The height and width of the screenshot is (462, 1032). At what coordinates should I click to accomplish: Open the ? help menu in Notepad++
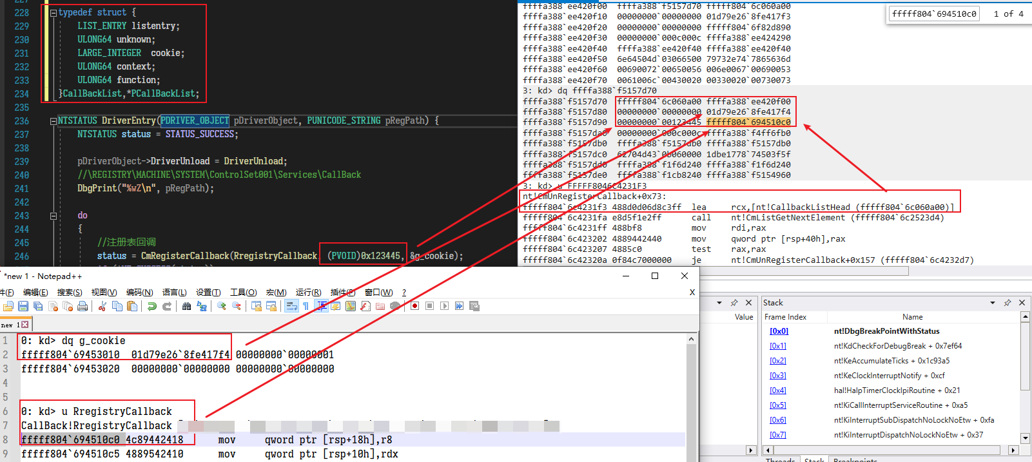click(404, 293)
